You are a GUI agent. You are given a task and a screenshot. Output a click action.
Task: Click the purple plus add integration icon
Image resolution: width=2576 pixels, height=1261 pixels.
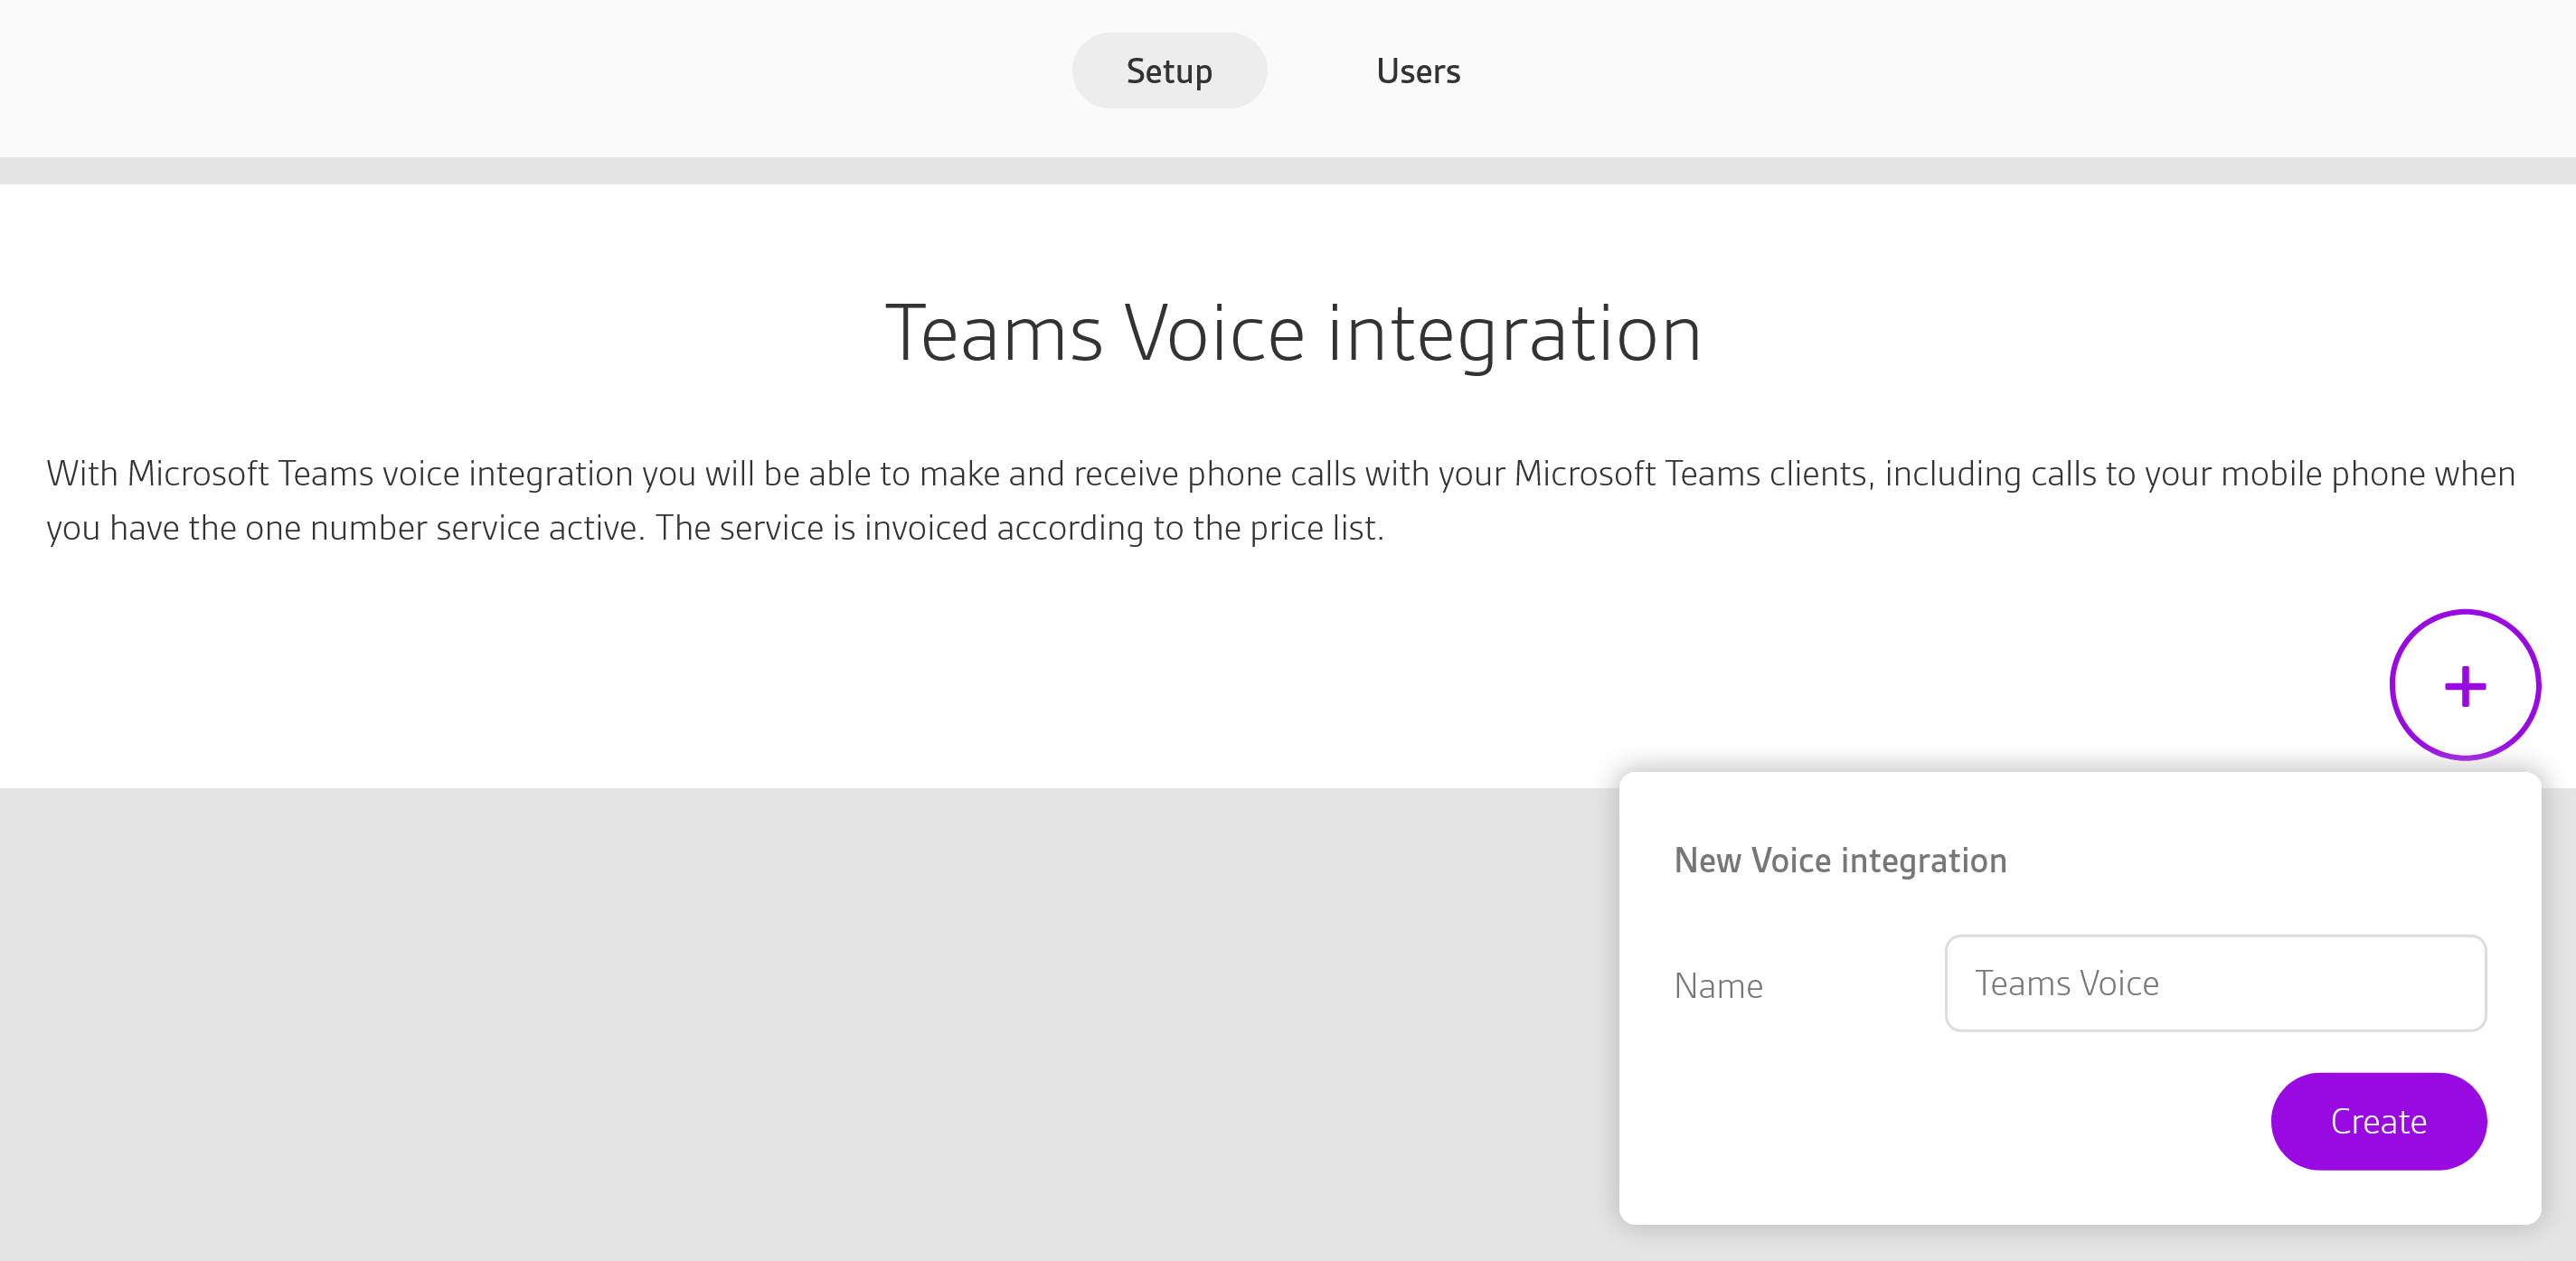(2465, 686)
